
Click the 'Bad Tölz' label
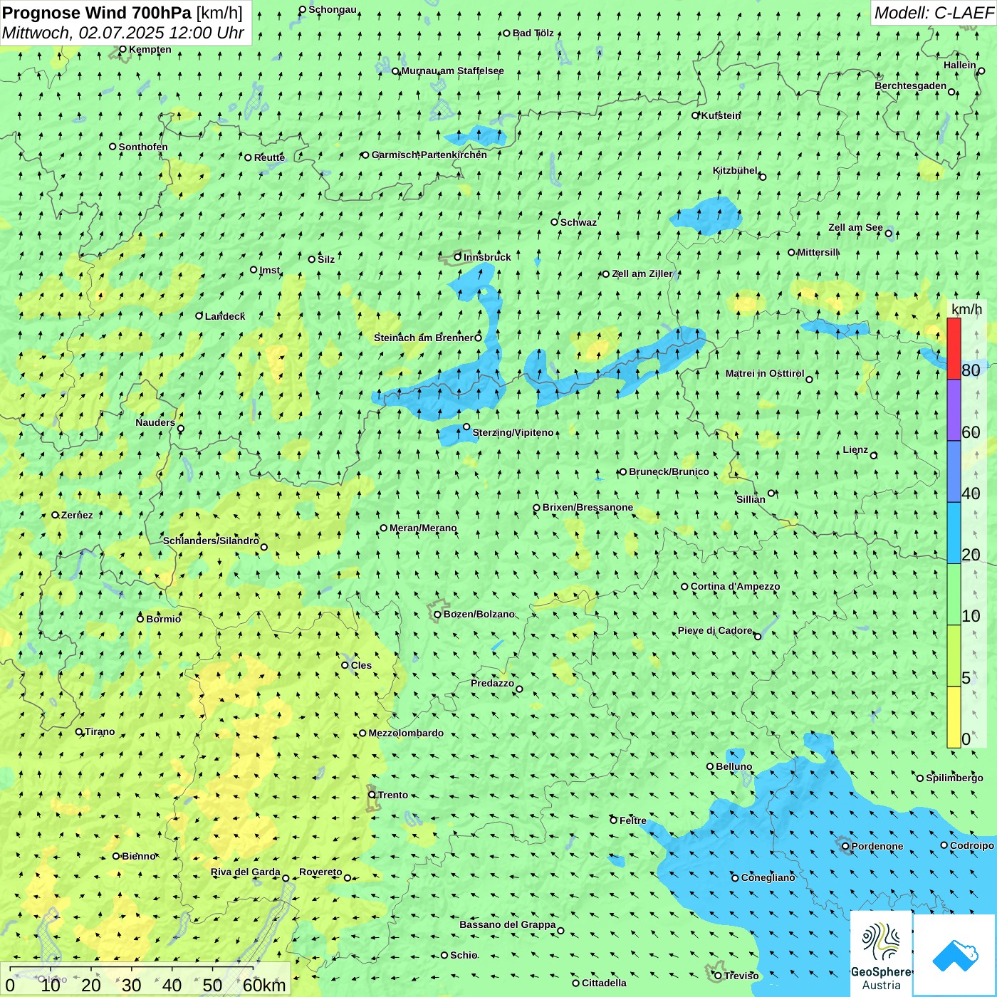(x=533, y=33)
